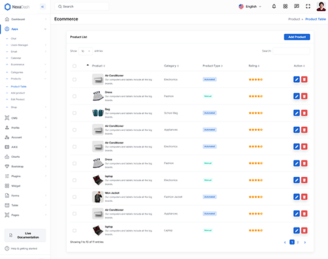The height and width of the screenshot is (259, 328).
Task: Open the notifications bell icon
Action: (x=274, y=7)
